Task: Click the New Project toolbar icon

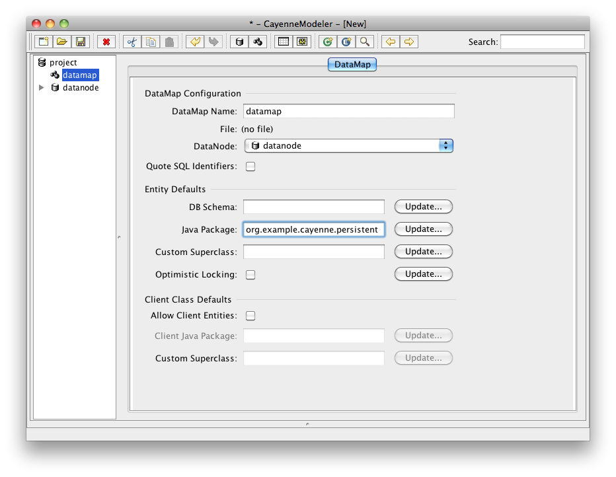Action: click(x=43, y=42)
